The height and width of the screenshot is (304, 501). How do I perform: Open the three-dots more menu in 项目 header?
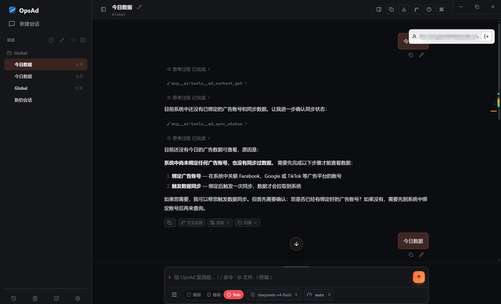click(72, 40)
